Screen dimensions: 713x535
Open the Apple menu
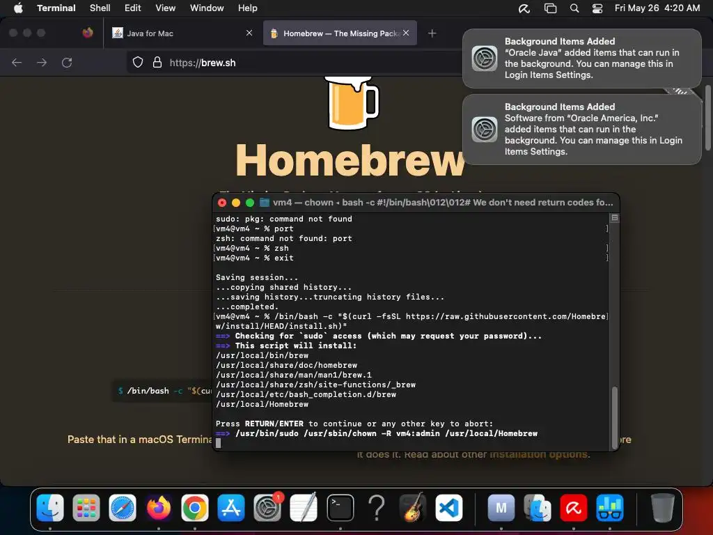[x=18, y=8]
